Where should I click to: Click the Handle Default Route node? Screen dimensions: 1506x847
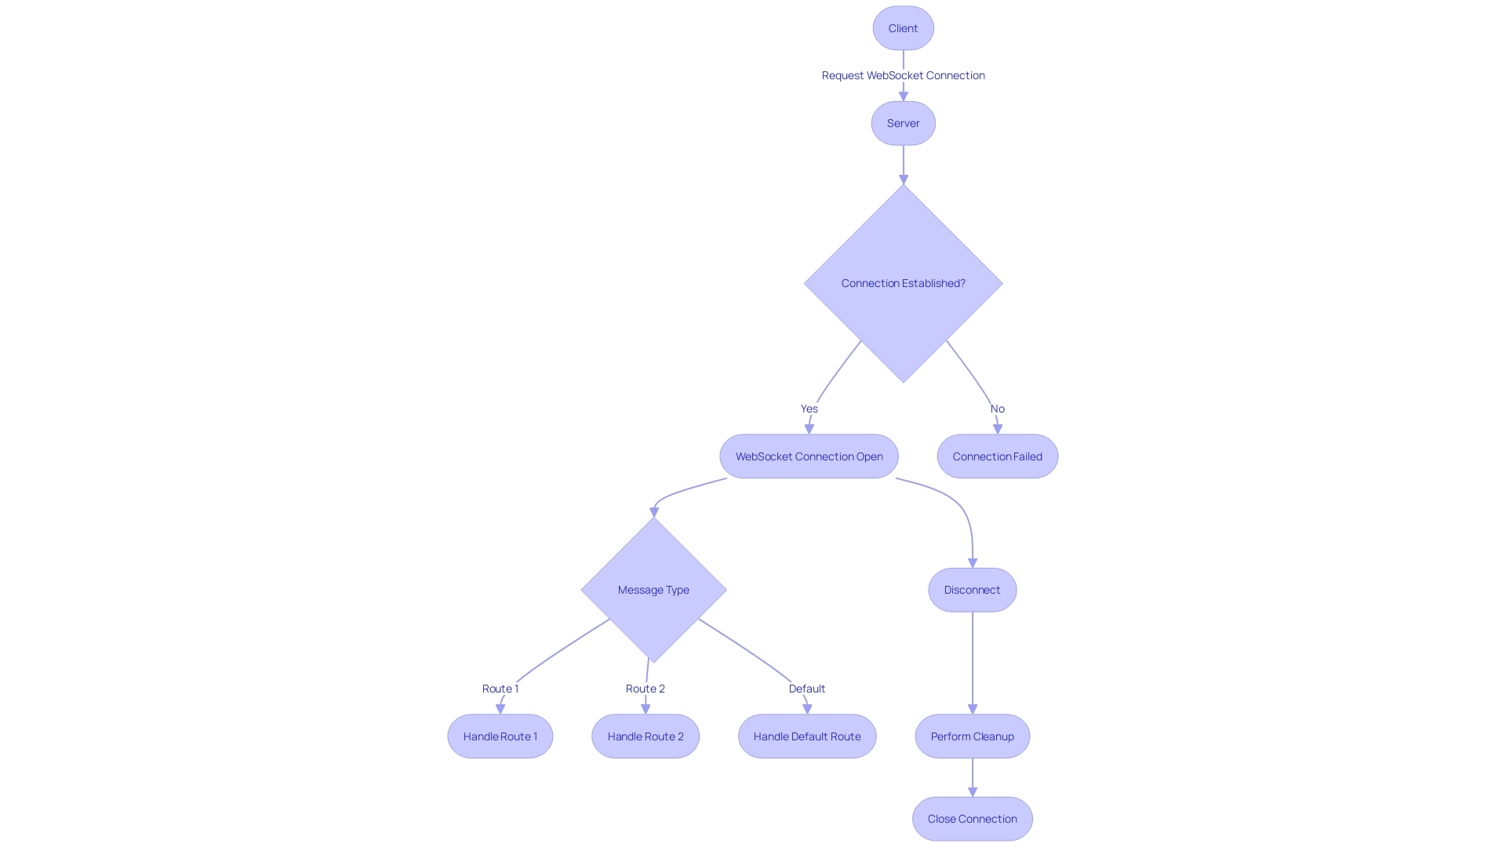[x=807, y=736]
